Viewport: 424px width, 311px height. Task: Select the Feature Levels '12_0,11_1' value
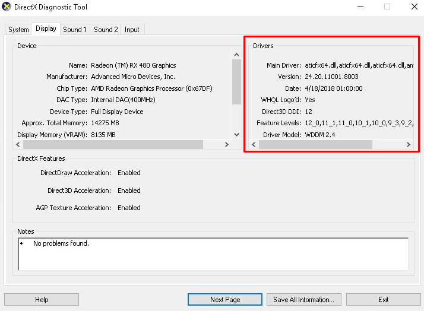359,123
